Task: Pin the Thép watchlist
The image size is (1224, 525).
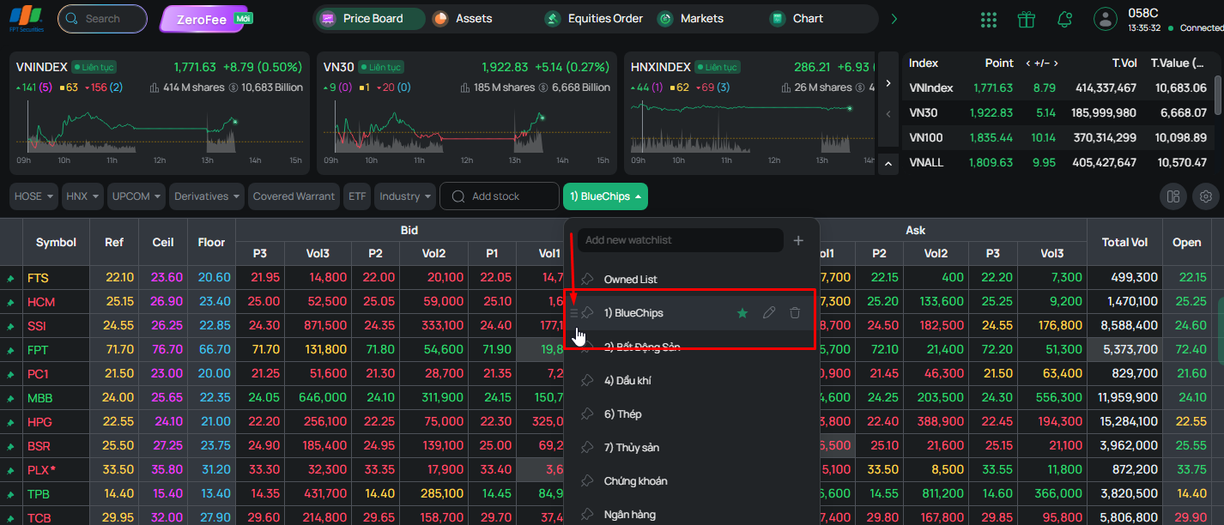Action: click(x=587, y=413)
